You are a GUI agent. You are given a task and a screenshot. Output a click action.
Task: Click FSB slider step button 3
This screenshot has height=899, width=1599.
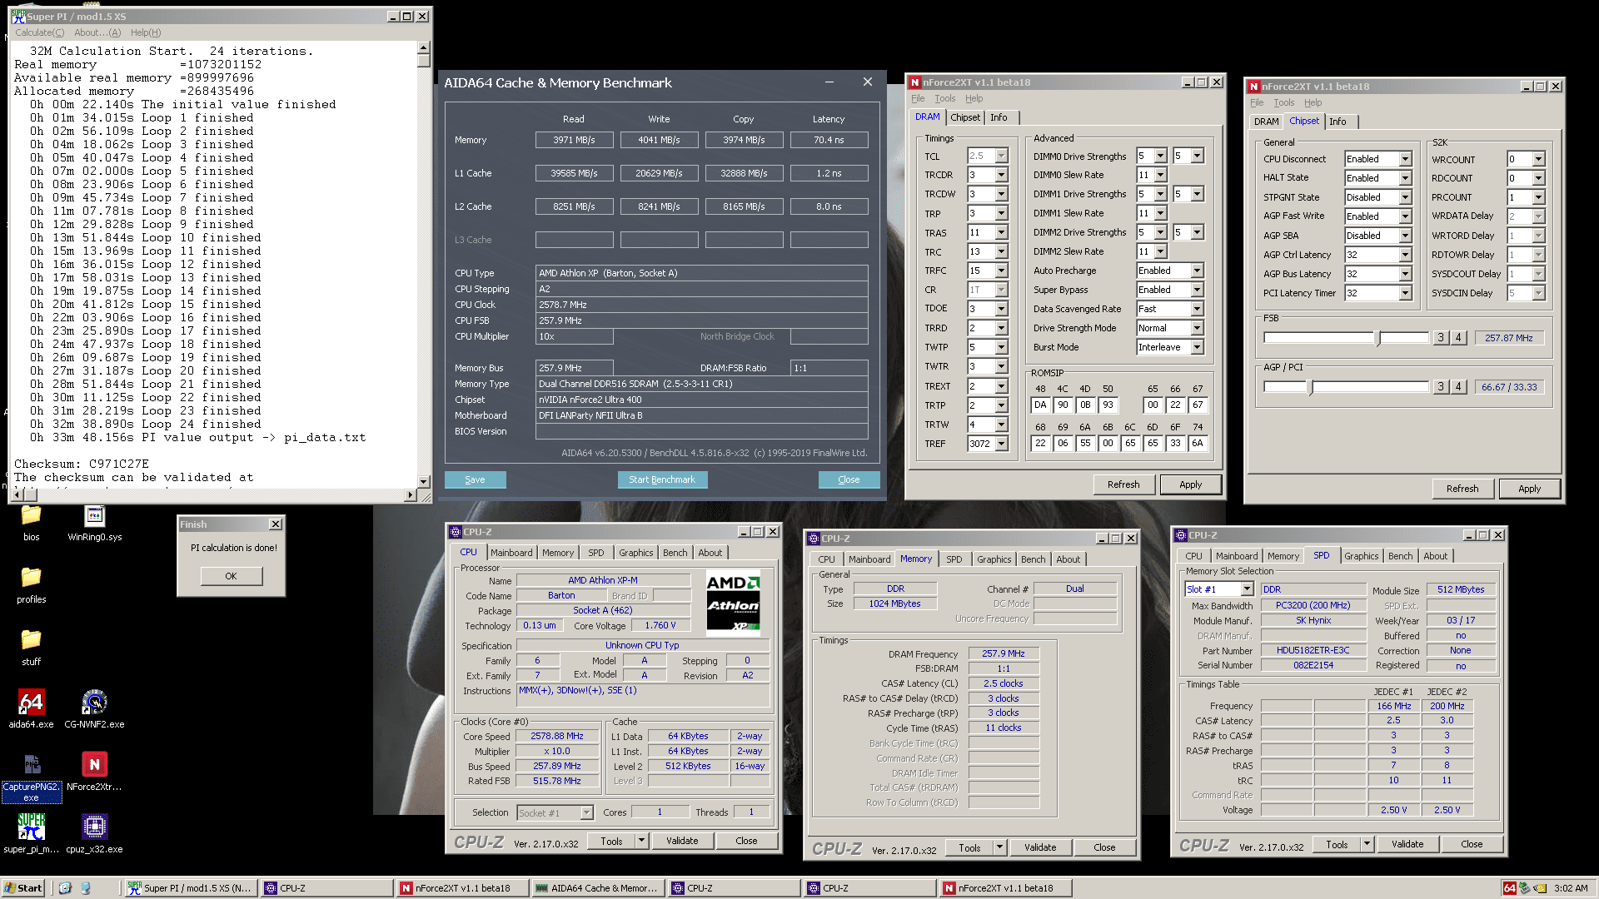[1441, 338]
